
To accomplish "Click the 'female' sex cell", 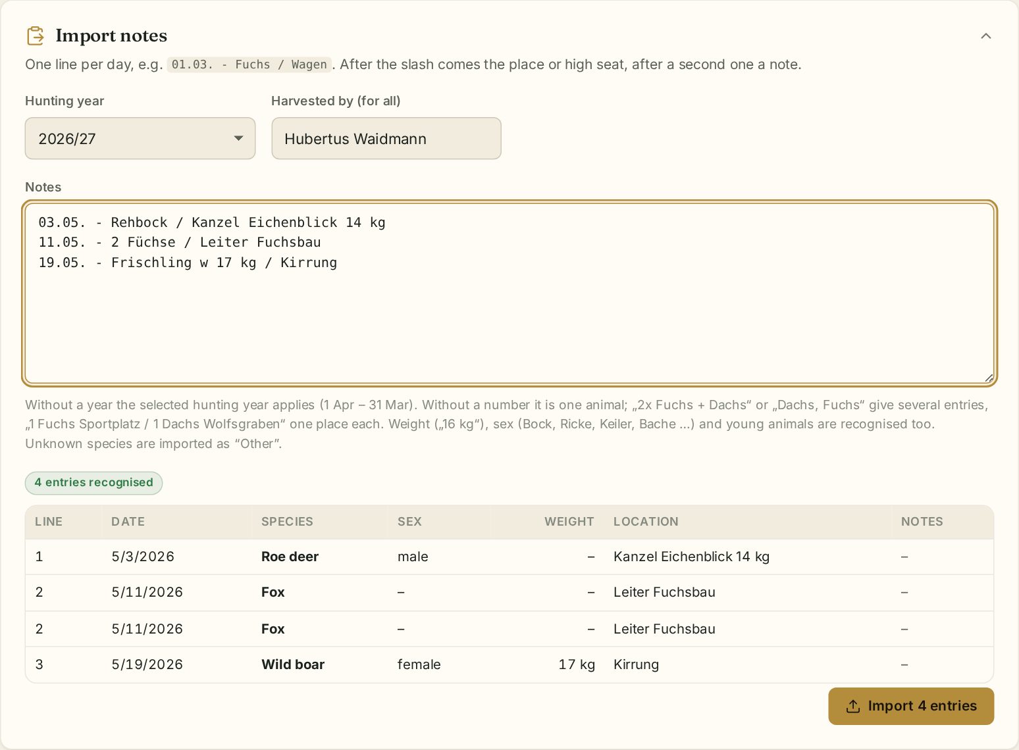I will click(419, 664).
